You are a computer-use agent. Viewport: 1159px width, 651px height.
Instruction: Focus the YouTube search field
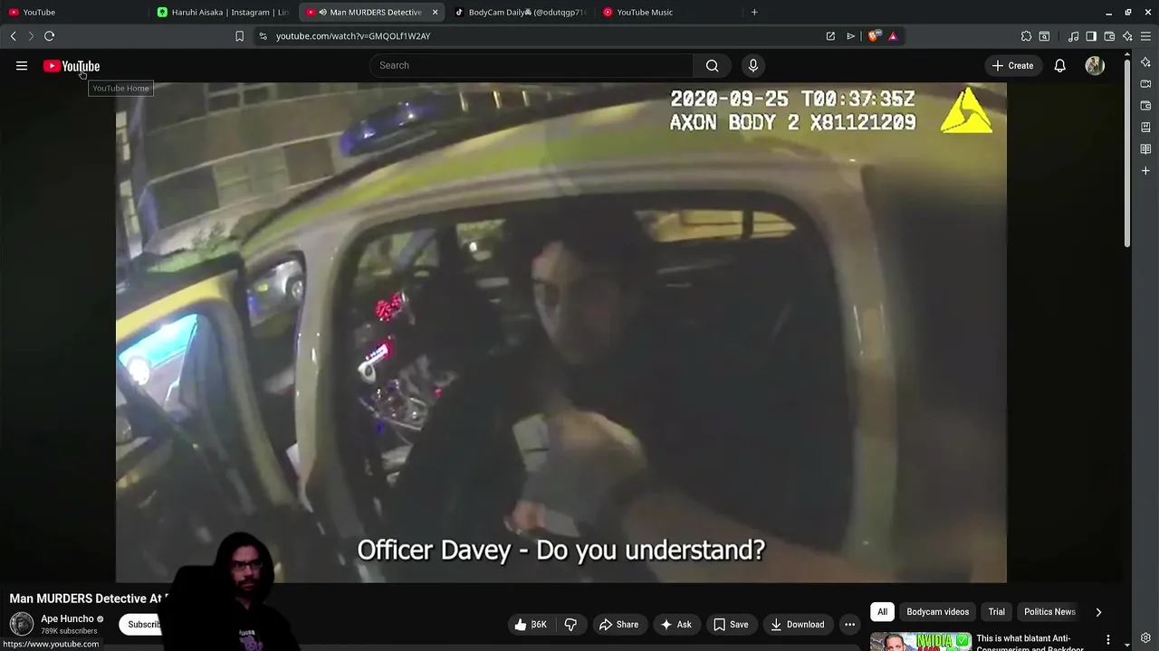tap(532, 65)
